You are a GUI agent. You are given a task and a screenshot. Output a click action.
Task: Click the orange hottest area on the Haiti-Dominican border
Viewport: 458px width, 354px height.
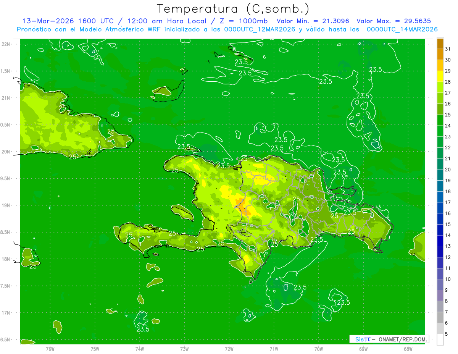(241, 206)
